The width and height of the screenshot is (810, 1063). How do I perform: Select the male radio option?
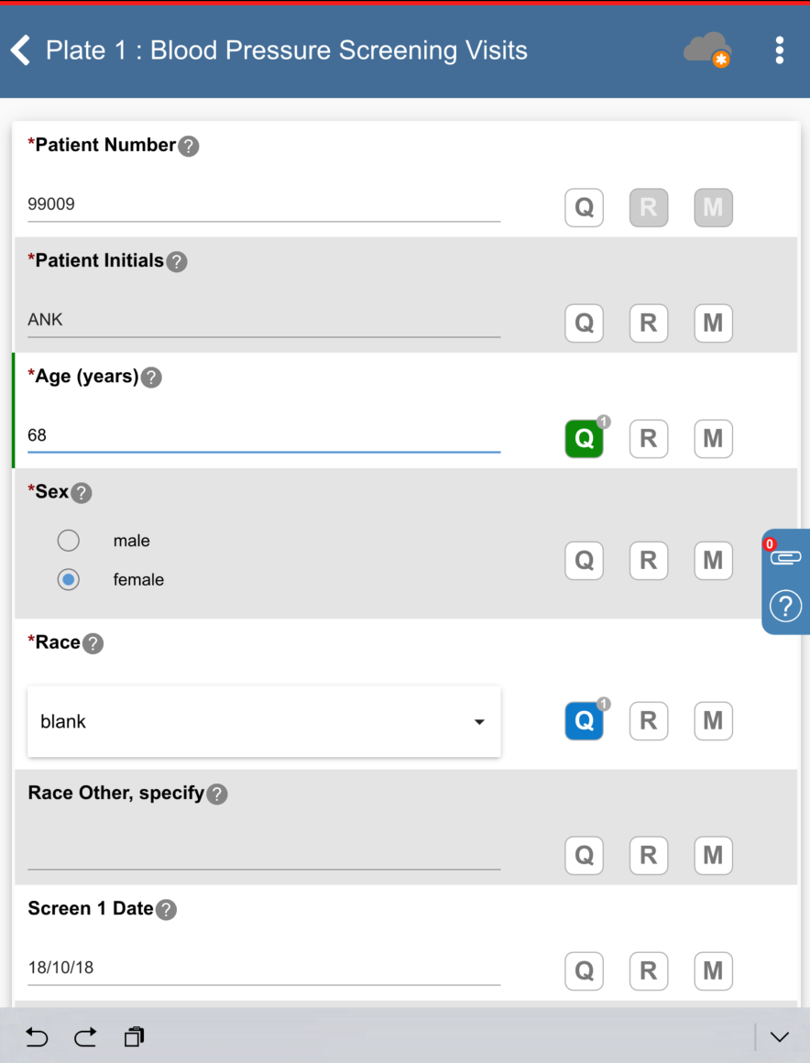click(x=69, y=541)
